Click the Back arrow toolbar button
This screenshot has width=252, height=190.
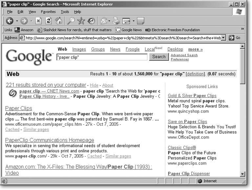point(10,21)
